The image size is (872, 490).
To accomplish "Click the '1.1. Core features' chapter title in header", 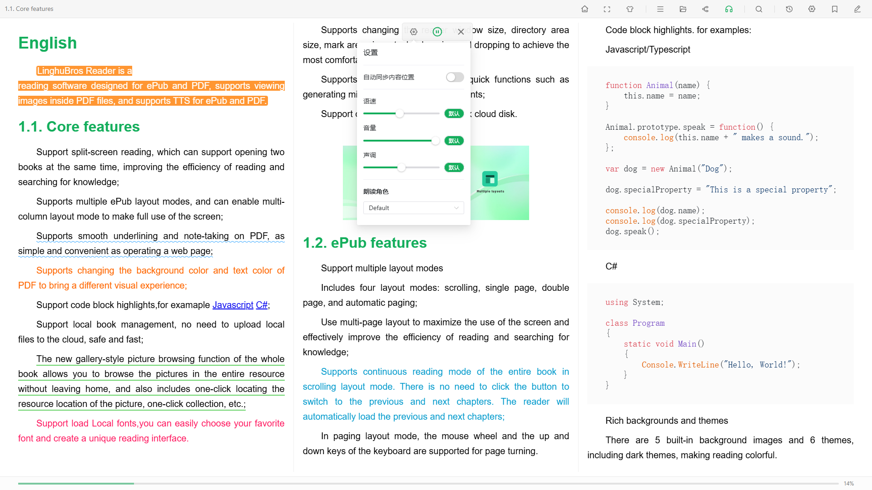I will point(29,9).
